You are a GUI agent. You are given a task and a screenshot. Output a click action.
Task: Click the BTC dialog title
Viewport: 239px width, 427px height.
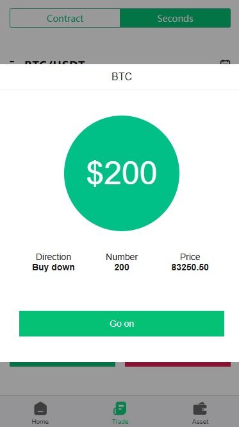(x=122, y=76)
